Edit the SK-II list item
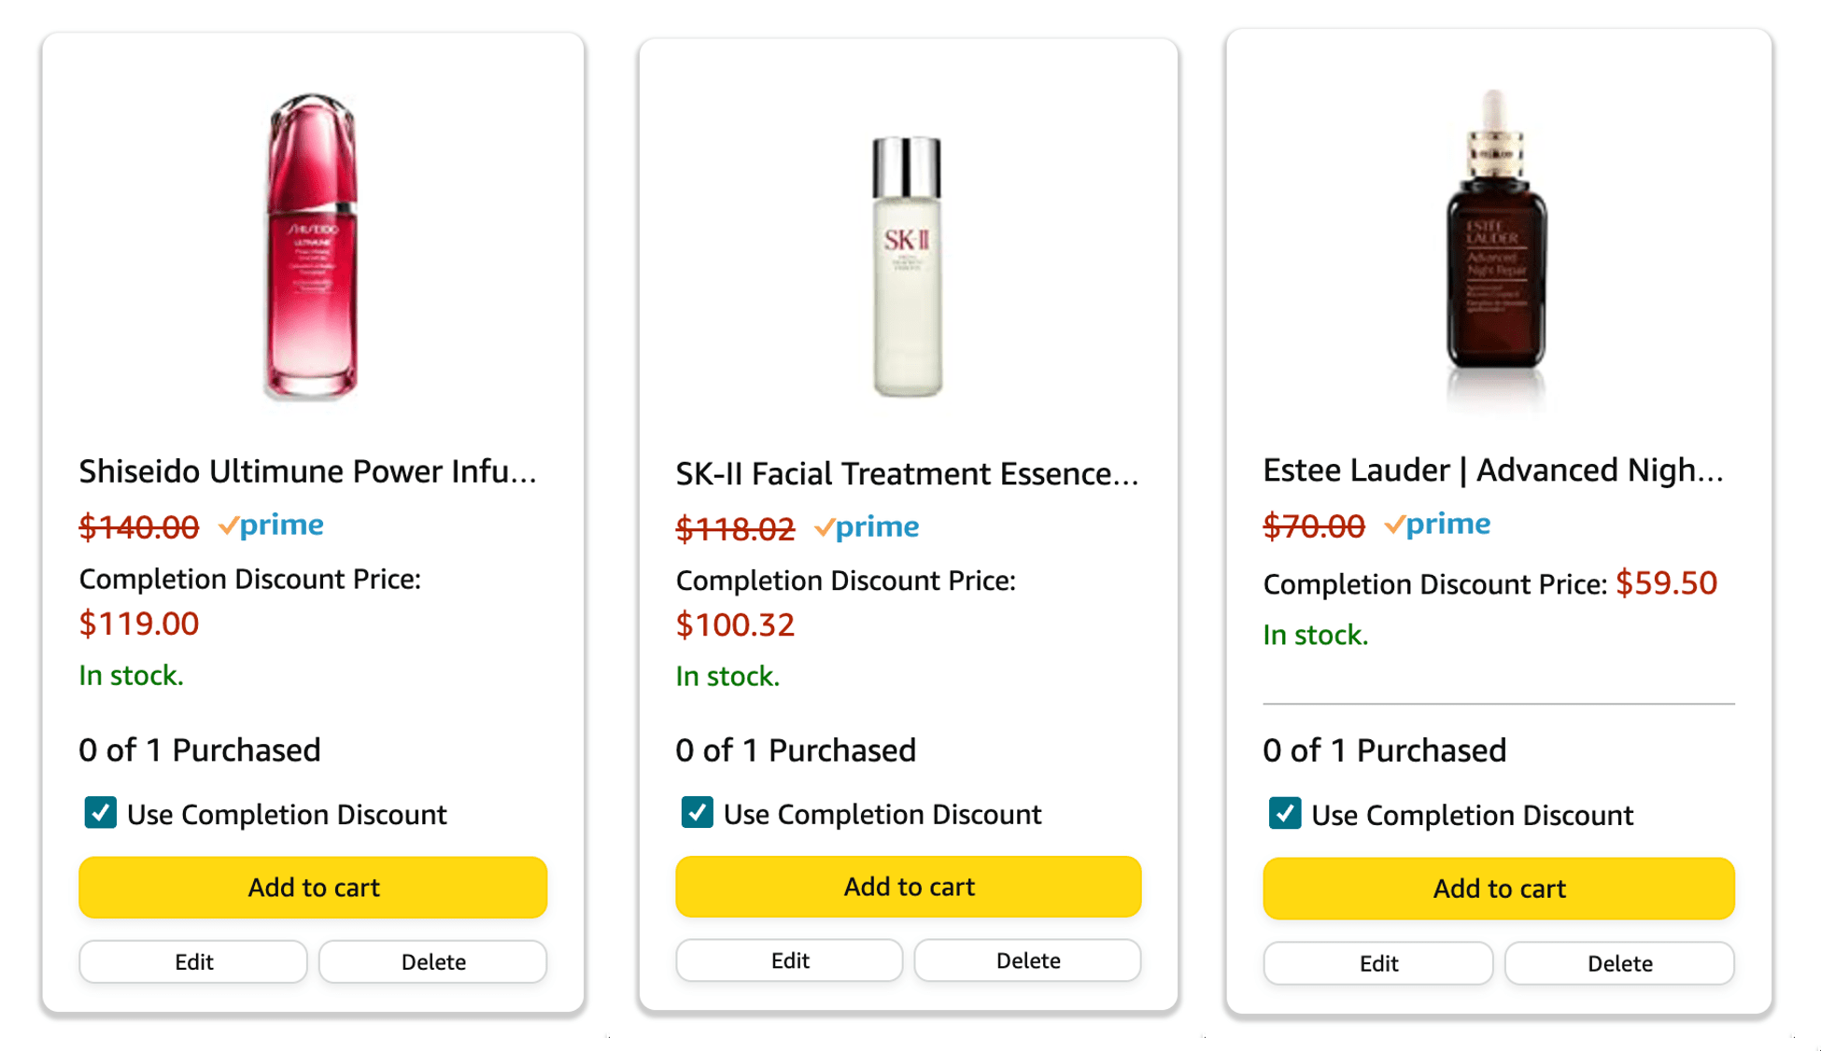This screenshot has height=1051, width=1821. pyautogui.click(x=789, y=960)
